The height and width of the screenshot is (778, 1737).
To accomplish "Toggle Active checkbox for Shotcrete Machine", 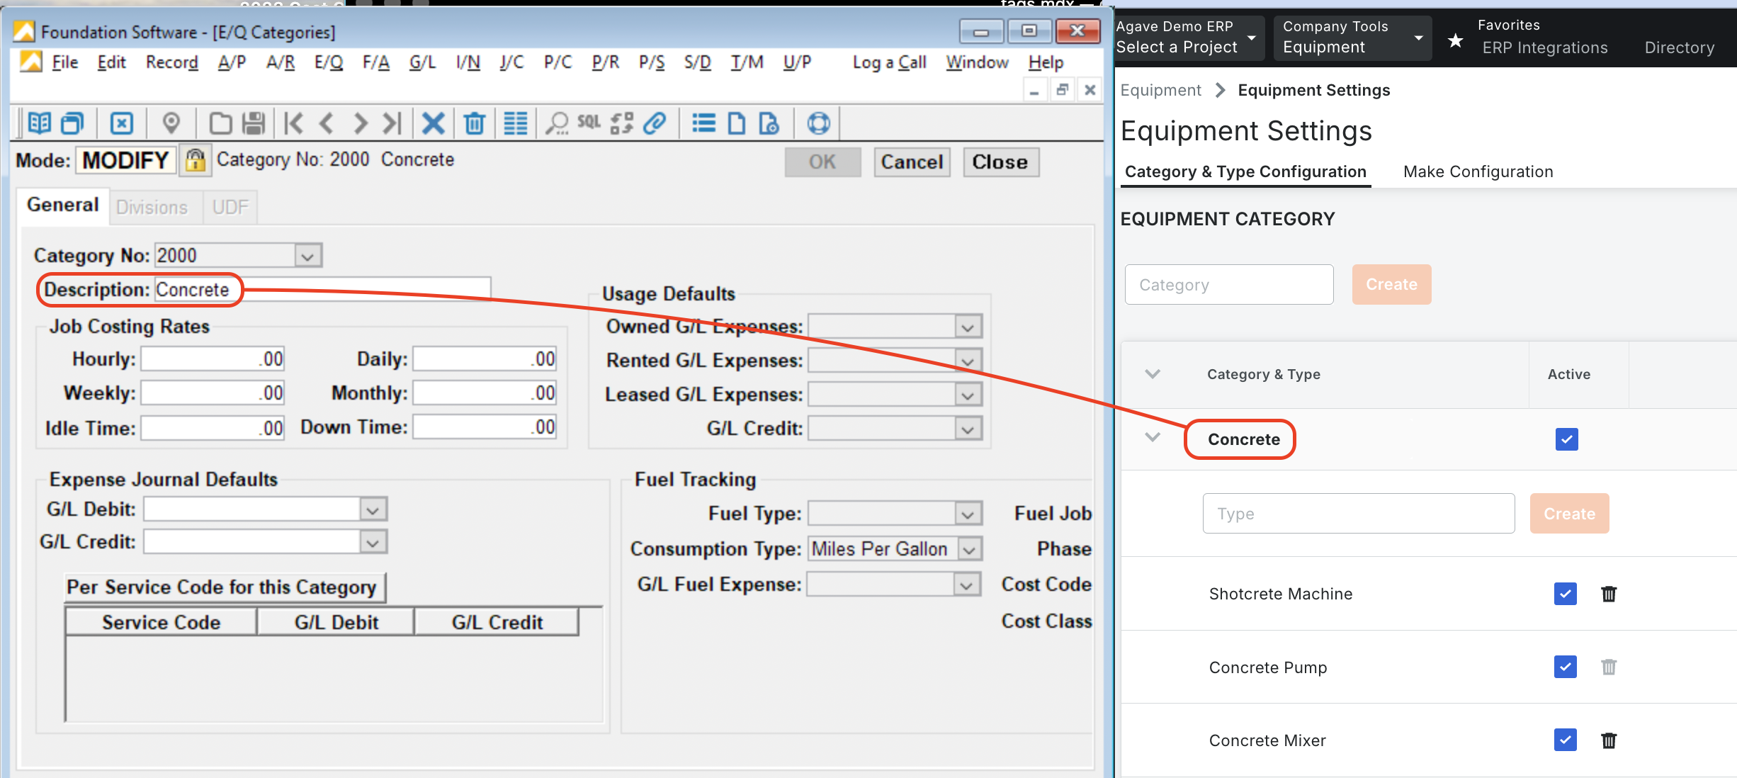I will tap(1565, 594).
